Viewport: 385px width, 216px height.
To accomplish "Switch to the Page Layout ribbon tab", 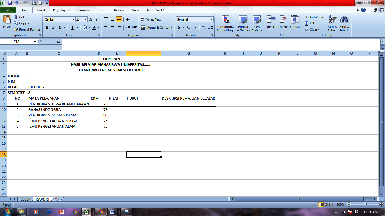I will tap(62, 10).
